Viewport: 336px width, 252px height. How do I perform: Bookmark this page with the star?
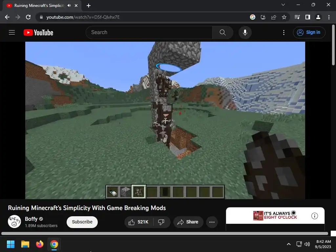point(284,17)
